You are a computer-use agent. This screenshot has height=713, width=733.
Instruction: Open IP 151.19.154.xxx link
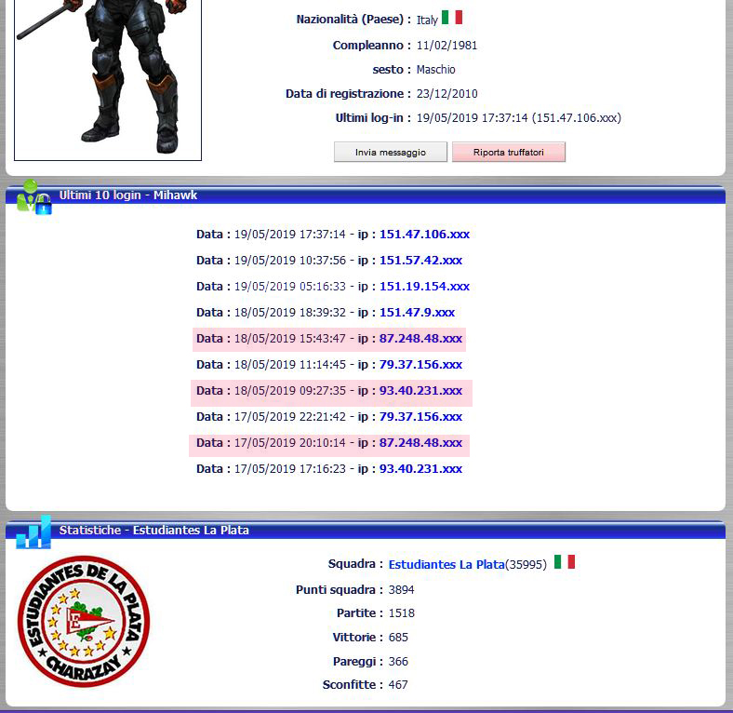424,287
